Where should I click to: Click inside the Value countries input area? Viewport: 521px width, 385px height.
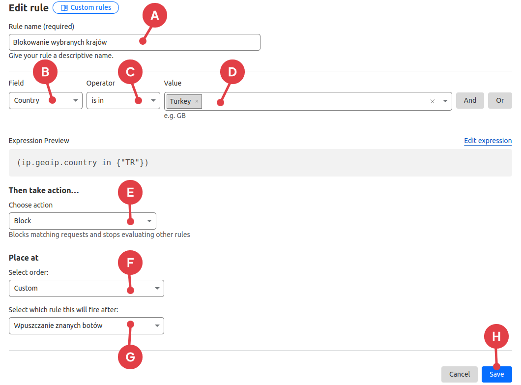[x=315, y=101]
